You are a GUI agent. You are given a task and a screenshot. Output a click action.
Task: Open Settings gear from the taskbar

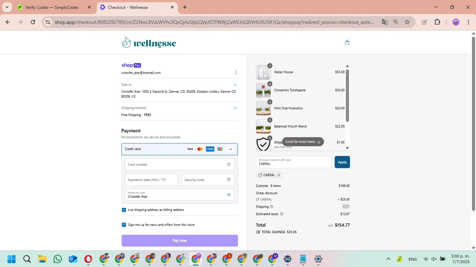(x=318, y=259)
